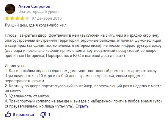Screen dimensions: 168x123
Task: Click the line '3. Удаленность от метро.'
Action: click(x=27, y=96)
